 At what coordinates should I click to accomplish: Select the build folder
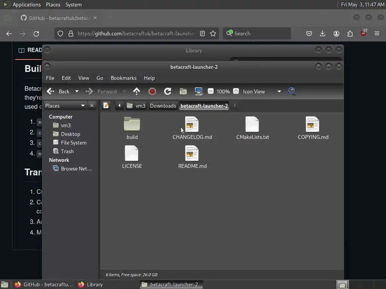tap(132, 128)
